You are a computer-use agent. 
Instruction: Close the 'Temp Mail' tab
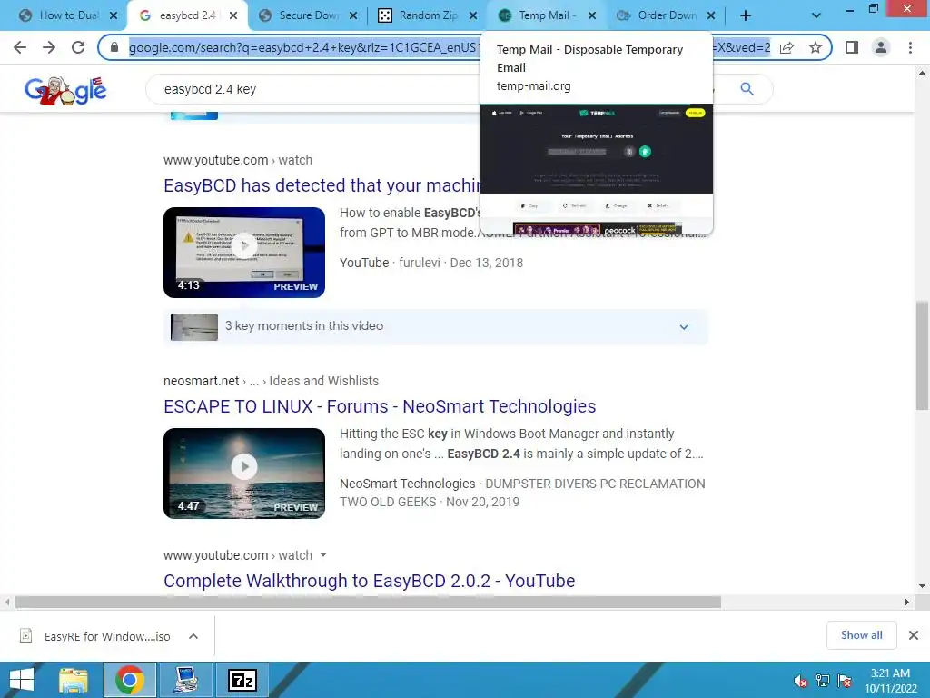(x=592, y=15)
